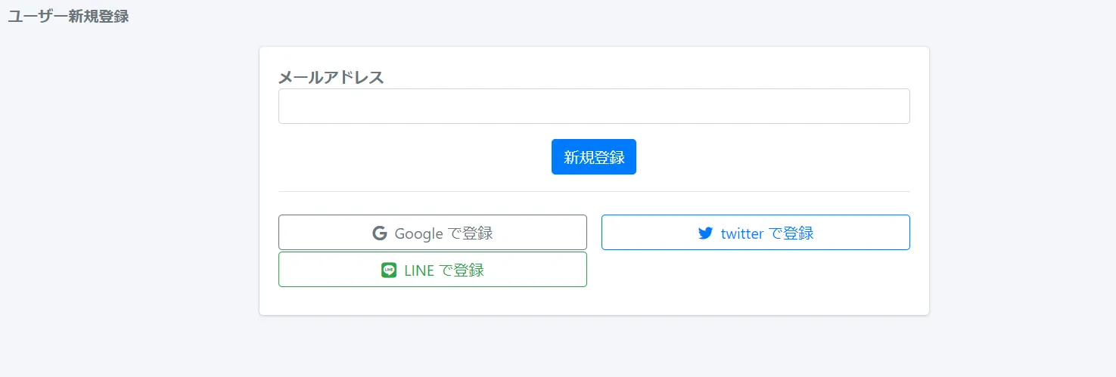1116x377 pixels.
Task: Click the メールアドレス field label
Action: 331,77
